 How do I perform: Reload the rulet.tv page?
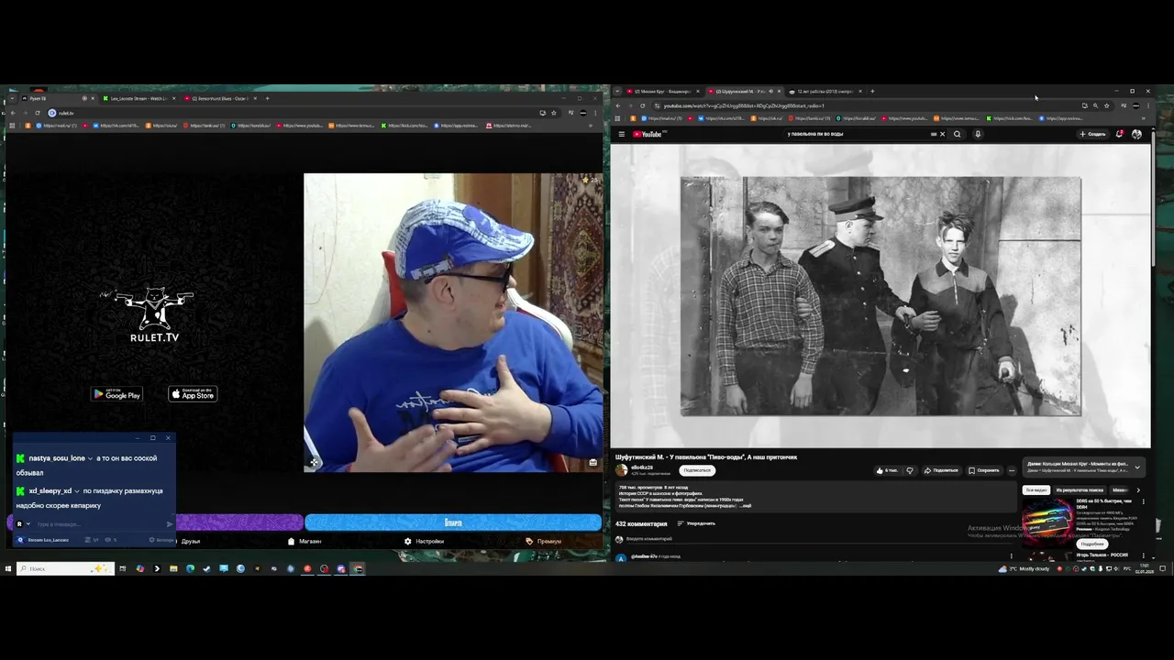[38, 113]
